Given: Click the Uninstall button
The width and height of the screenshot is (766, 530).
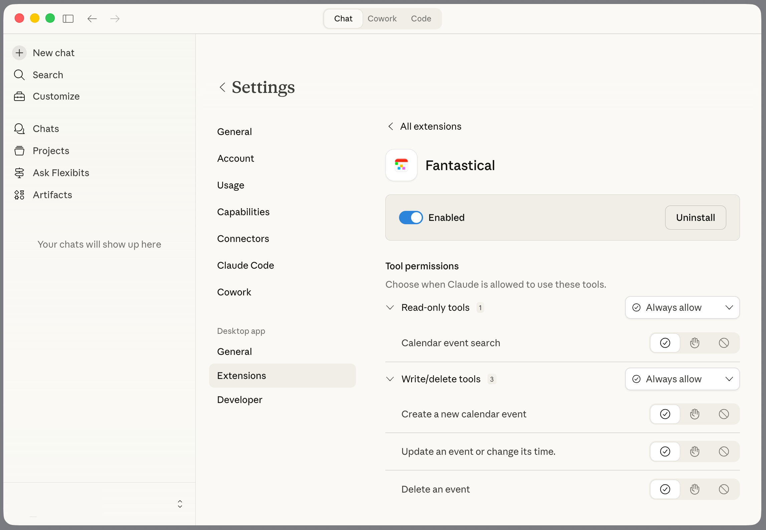Looking at the screenshot, I should pyautogui.click(x=695, y=218).
